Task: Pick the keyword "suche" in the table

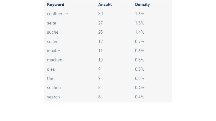Action: [x=53, y=32]
